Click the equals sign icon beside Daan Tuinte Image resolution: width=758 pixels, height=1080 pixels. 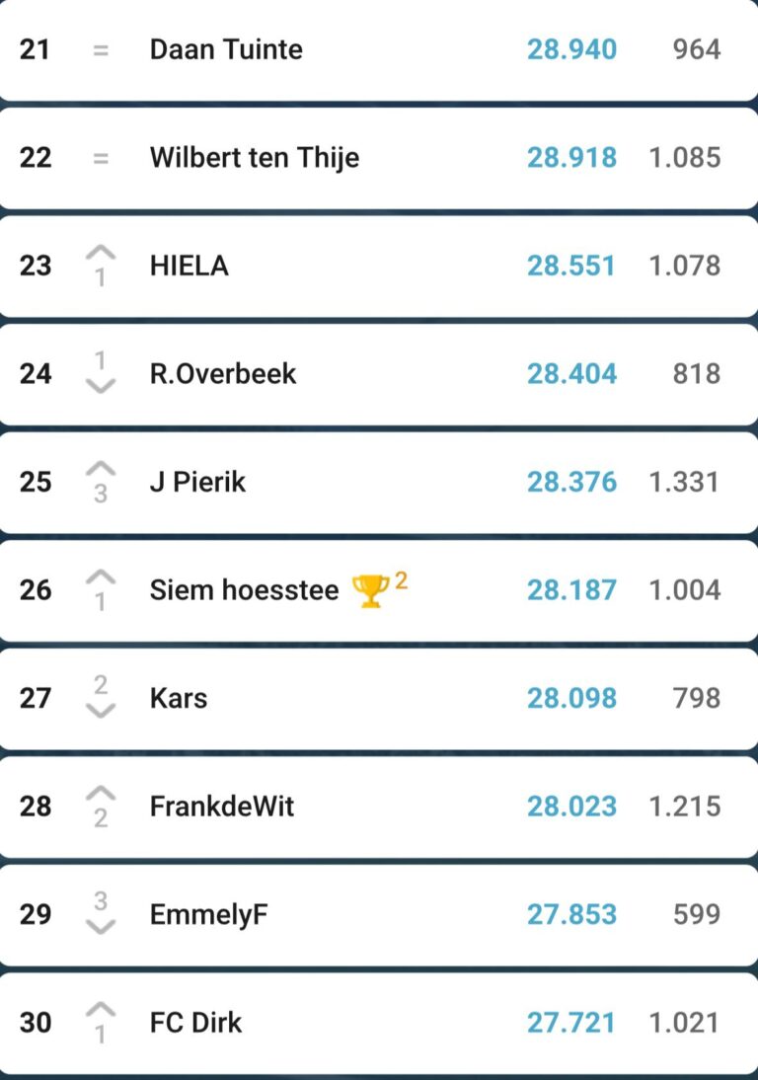pos(101,49)
